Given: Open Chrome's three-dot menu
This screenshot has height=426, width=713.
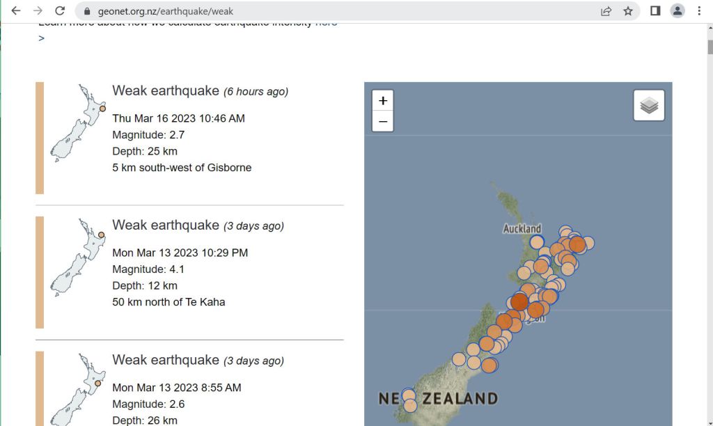Looking at the screenshot, I should tap(698, 11).
